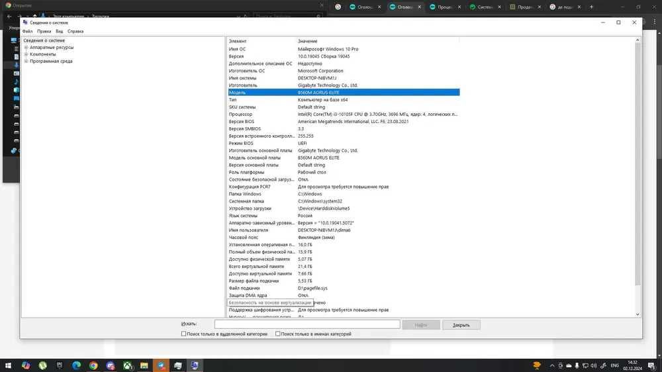Switch to the orange highlighted taskbar app
This screenshot has height=372, width=662.
coord(161,365)
